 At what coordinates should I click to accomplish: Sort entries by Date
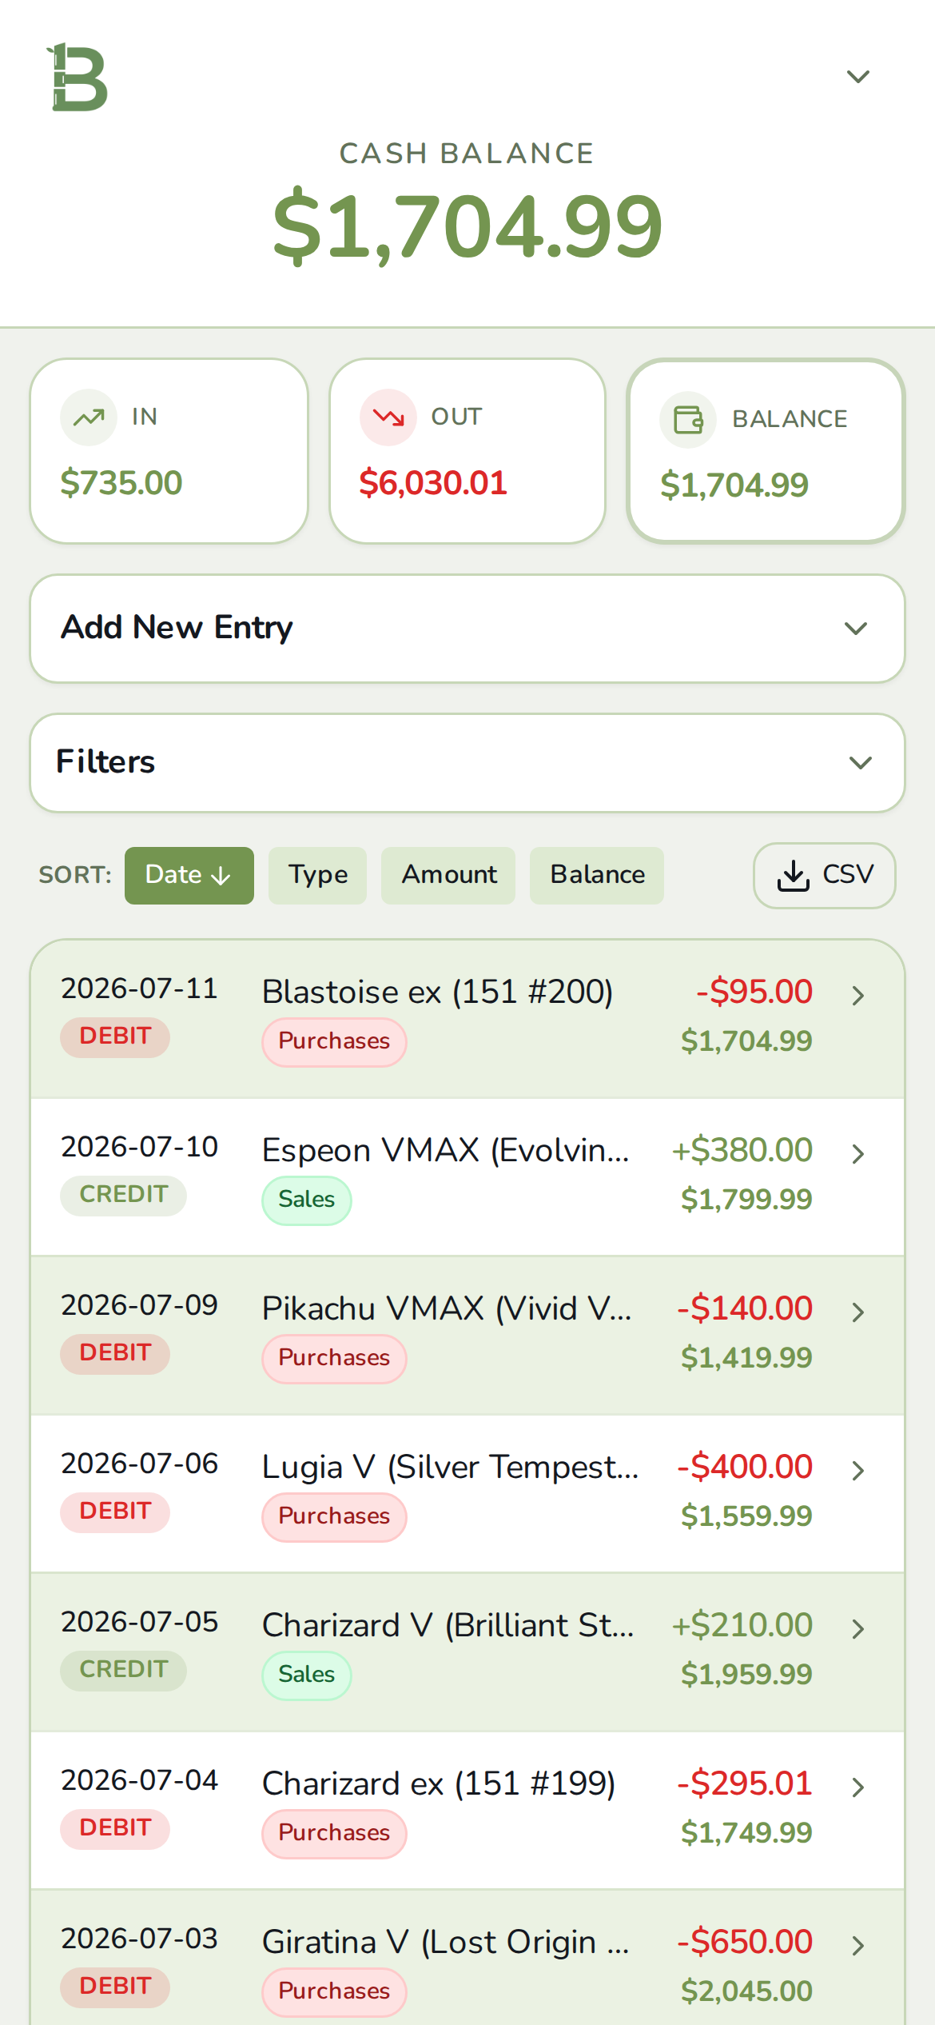click(189, 876)
